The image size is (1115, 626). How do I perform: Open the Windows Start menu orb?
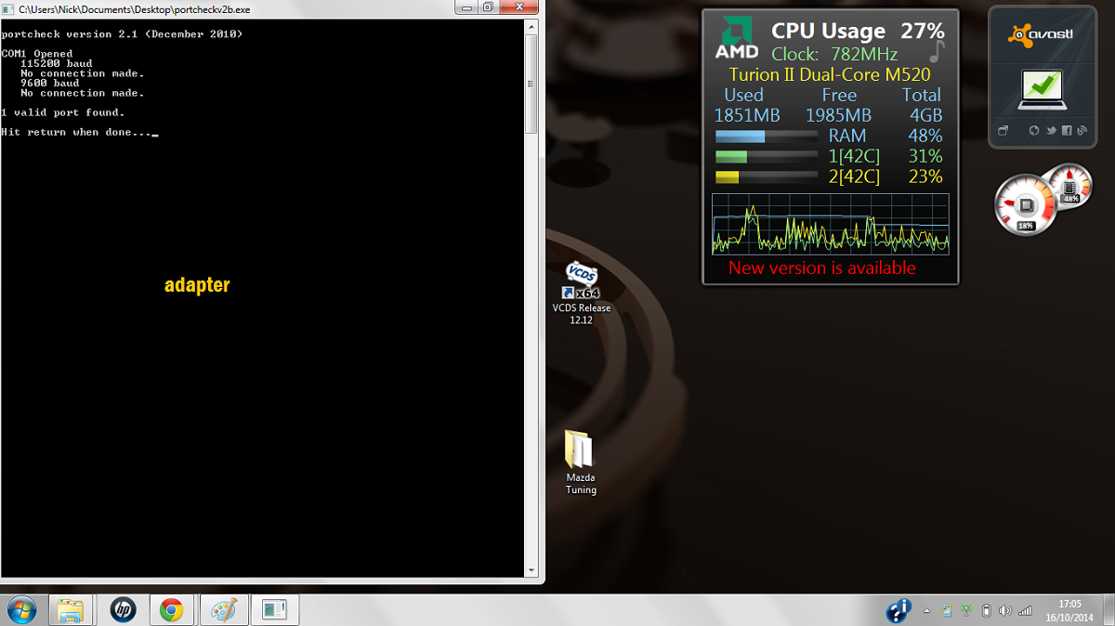tap(21, 610)
